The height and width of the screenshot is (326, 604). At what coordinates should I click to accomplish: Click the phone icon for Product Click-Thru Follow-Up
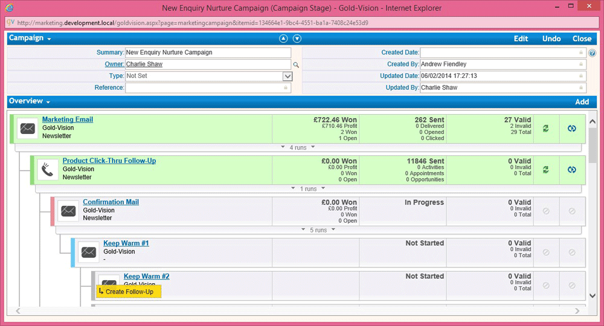pos(48,170)
